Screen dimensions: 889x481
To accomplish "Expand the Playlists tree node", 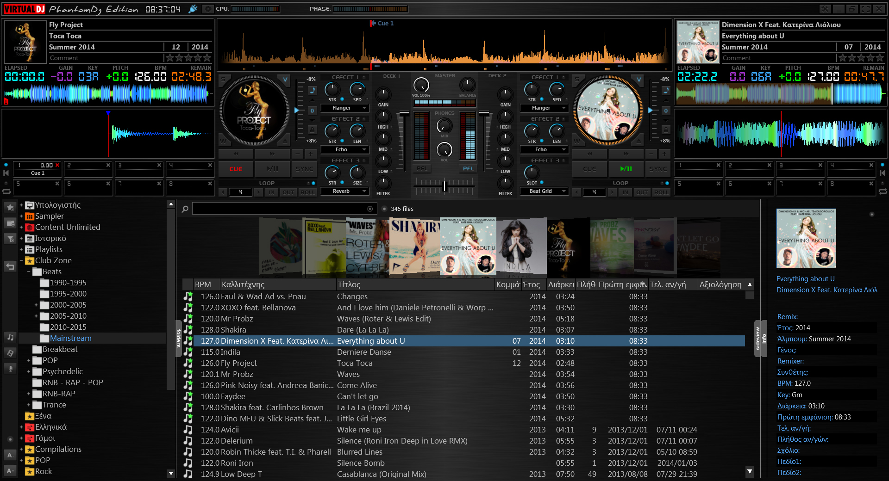I will click(21, 249).
